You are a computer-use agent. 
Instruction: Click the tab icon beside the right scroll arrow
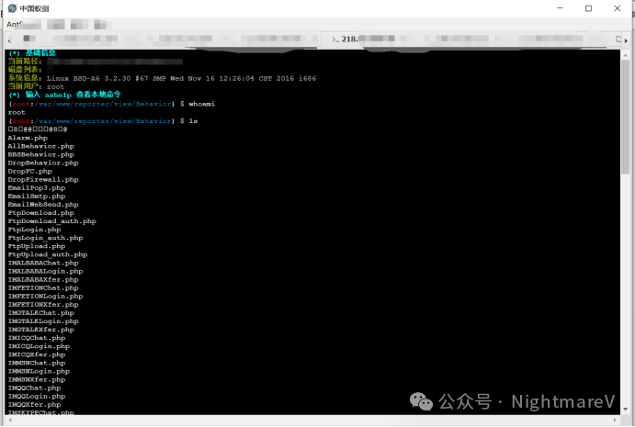click(x=618, y=39)
